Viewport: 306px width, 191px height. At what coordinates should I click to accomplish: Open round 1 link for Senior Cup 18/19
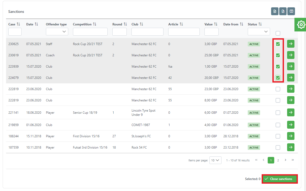[113, 113]
